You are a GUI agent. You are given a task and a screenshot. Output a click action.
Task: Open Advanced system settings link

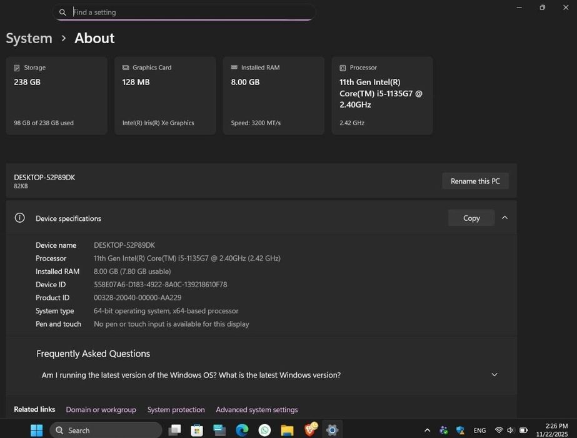click(x=257, y=410)
